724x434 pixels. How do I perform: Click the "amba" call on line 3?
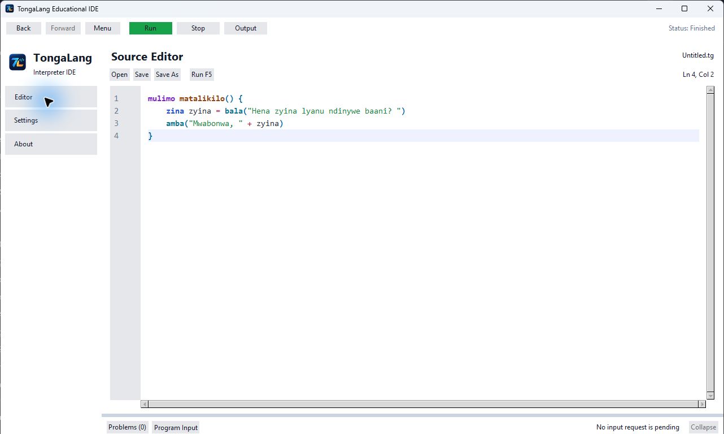(x=175, y=123)
